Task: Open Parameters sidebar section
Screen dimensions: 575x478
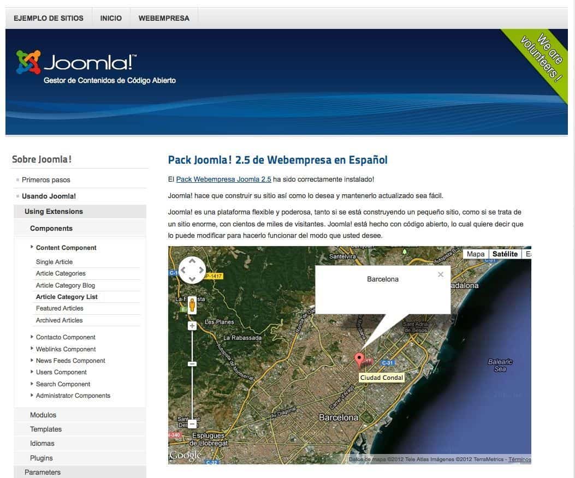Action: 80,472
